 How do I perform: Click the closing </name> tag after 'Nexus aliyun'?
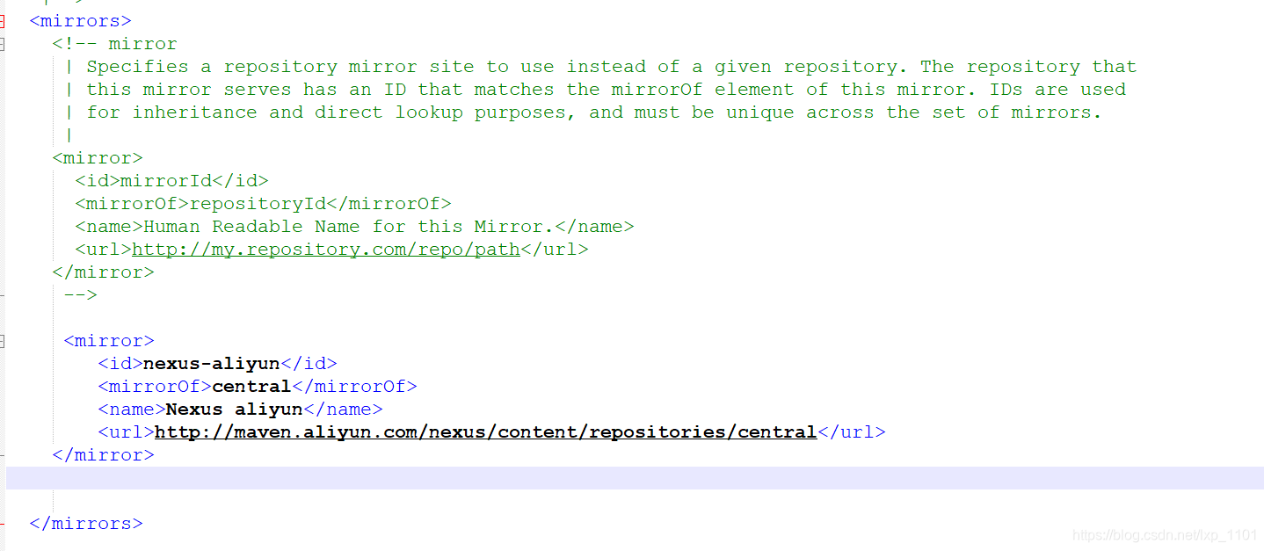point(343,409)
